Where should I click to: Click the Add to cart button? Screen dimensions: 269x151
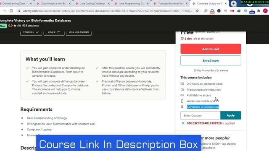click(x=211, y=49)
